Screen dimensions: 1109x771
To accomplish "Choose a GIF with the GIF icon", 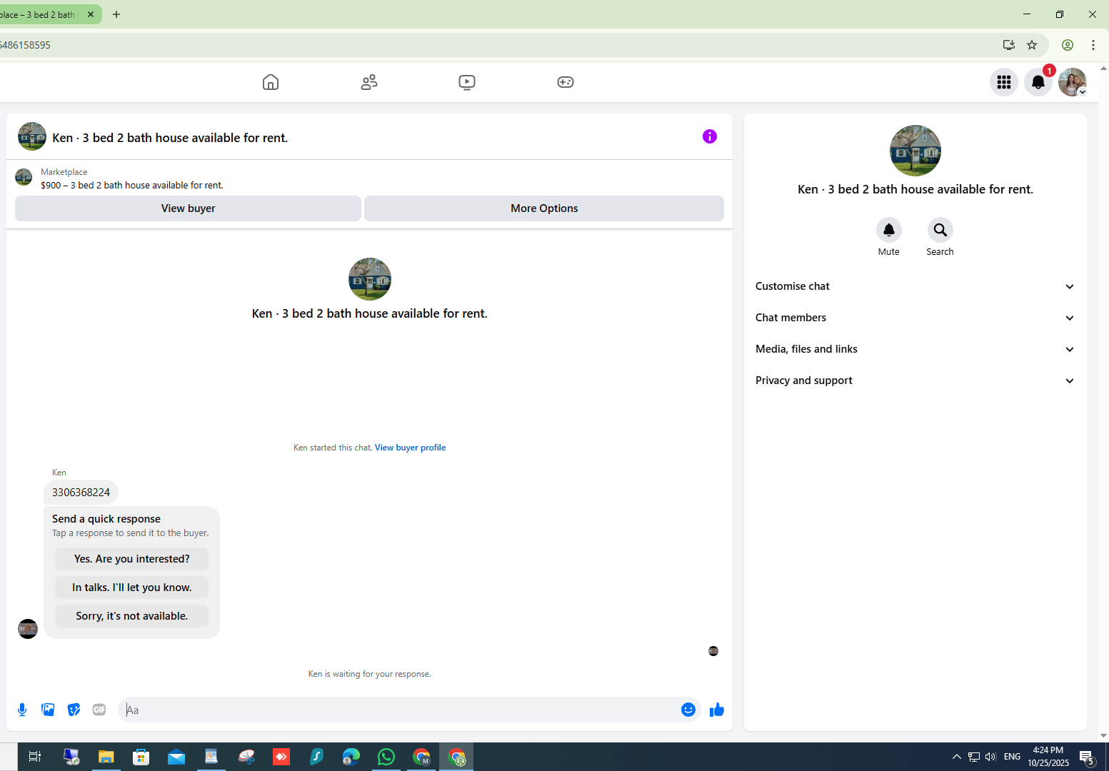I will (x=99, y=710).
